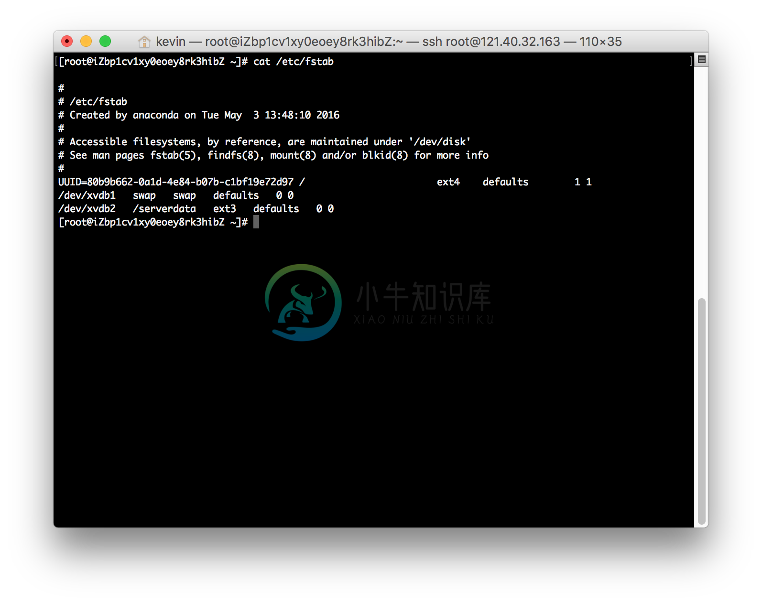
Task: Click the vertical scrollbar thumb of terminal
Action: click(x=701, y=411)
